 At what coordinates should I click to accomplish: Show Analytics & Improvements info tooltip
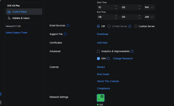tap(132, 51)
